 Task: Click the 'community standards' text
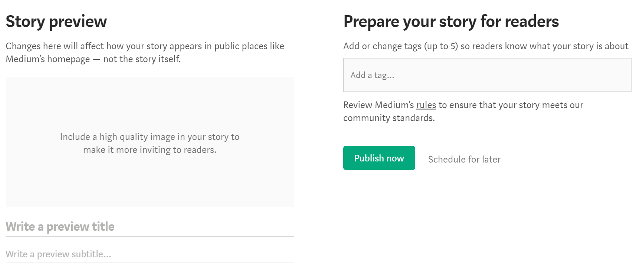[x=389, y=118]
